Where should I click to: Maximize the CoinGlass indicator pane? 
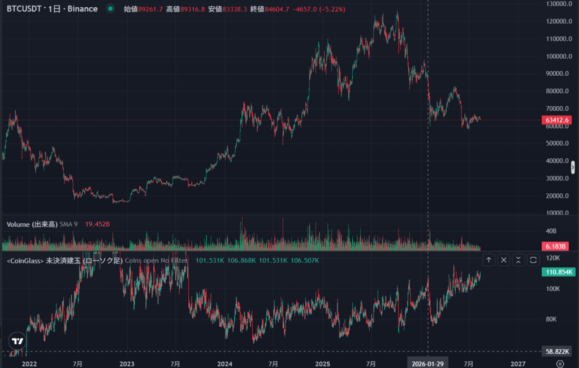pyautogui.click(x=533, y=260)
